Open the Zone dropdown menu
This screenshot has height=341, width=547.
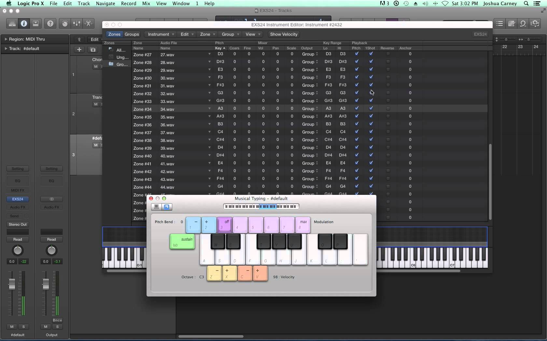207,34
